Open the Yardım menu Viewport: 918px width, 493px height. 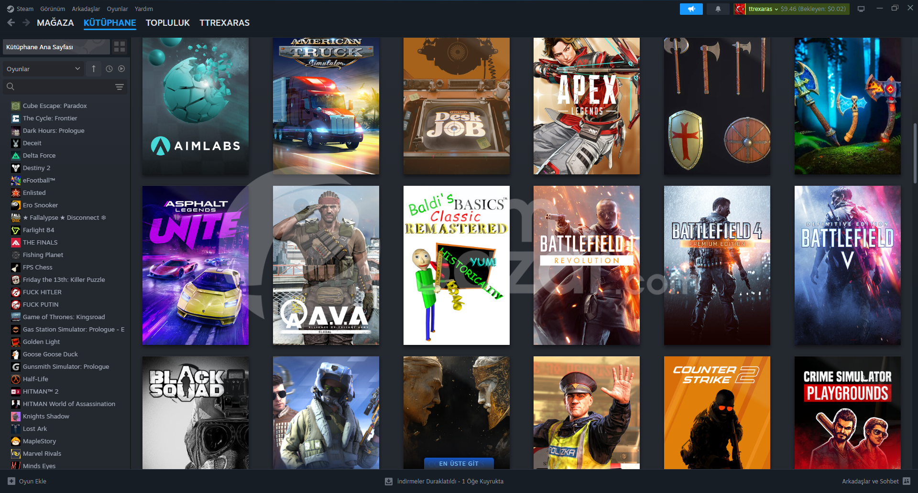click(144, 9)
